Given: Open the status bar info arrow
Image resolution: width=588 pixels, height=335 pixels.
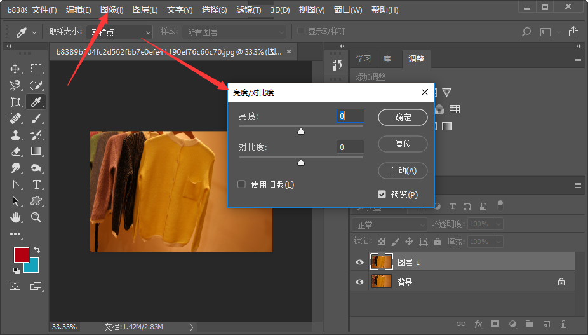Looking at the screenshot, I should tap(191, 327).
